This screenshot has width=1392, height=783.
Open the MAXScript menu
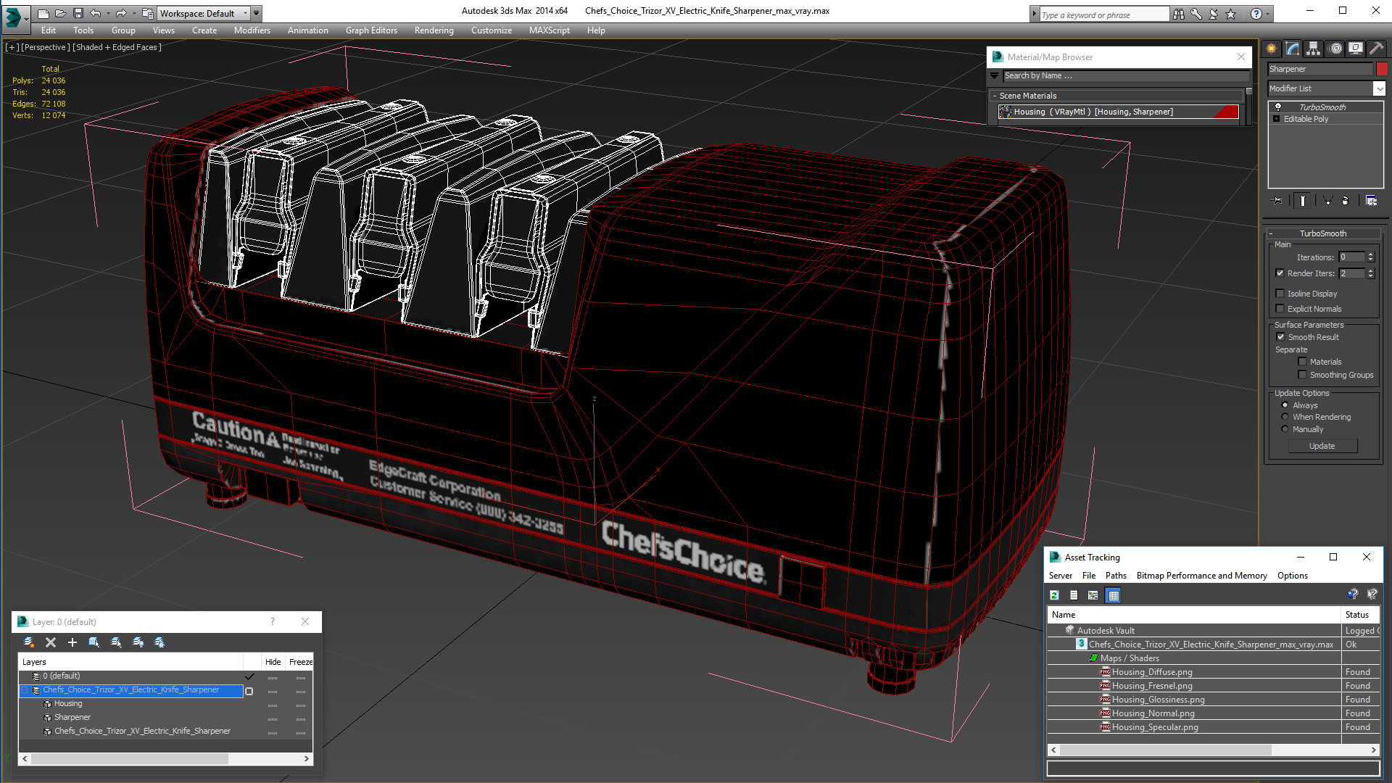click(x=549, y=30)
